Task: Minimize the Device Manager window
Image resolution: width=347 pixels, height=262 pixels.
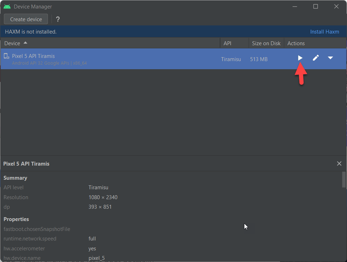Action: tap(294, 6)
